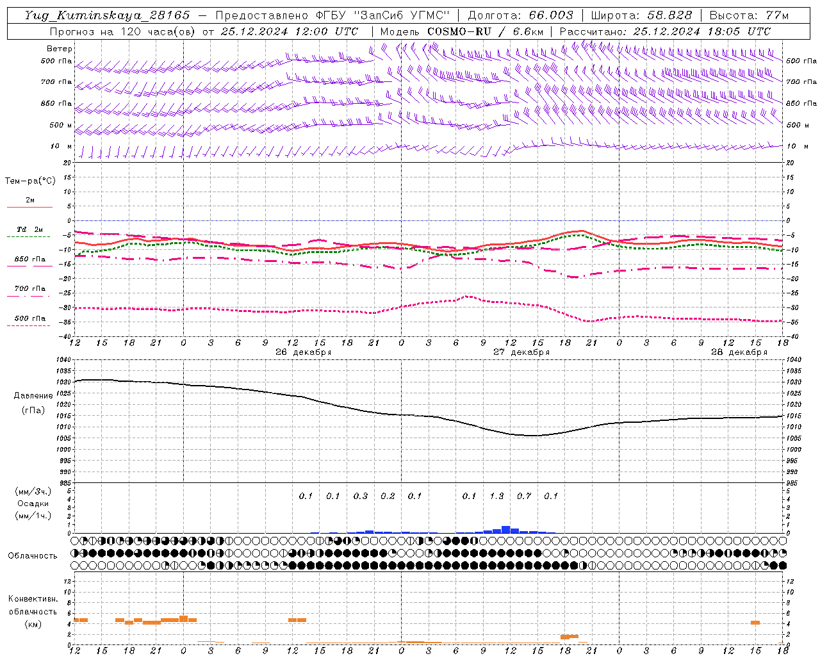Select the text Предоставлено ФГБУ "ЗапСиб УГМС"
The height and width of the screenshot is (656, 820).
[332, 15]
